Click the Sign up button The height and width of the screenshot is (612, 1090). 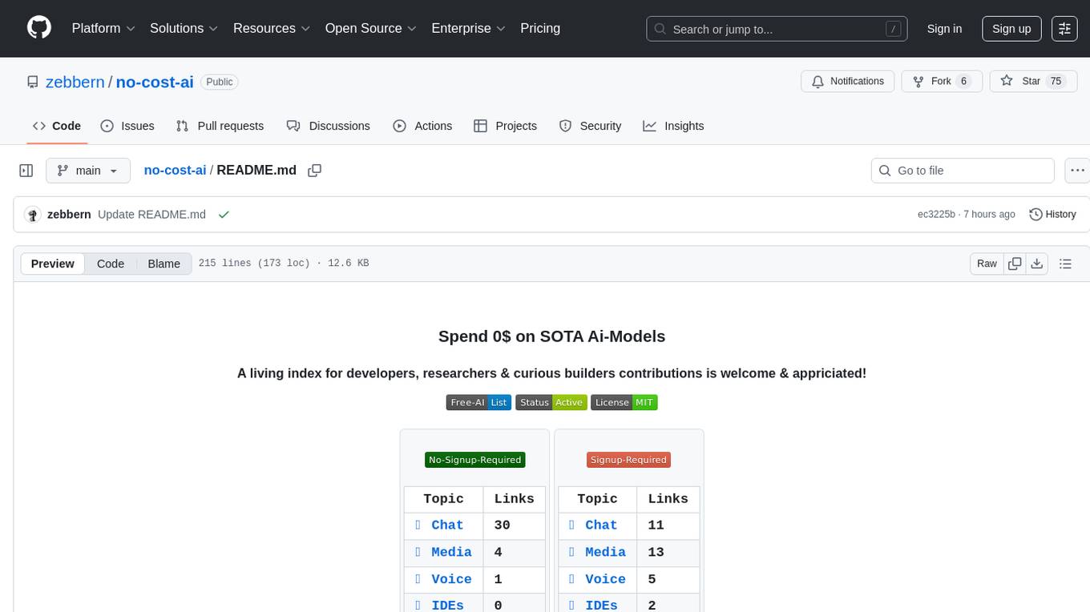(1011, 28)
